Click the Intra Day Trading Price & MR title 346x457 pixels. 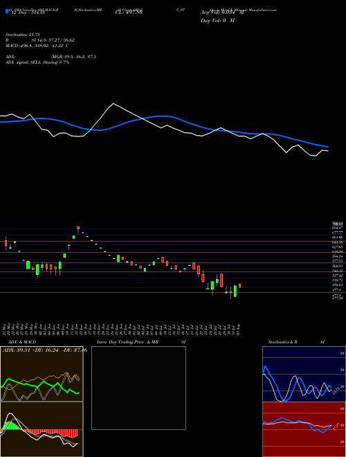click(127, 342)
